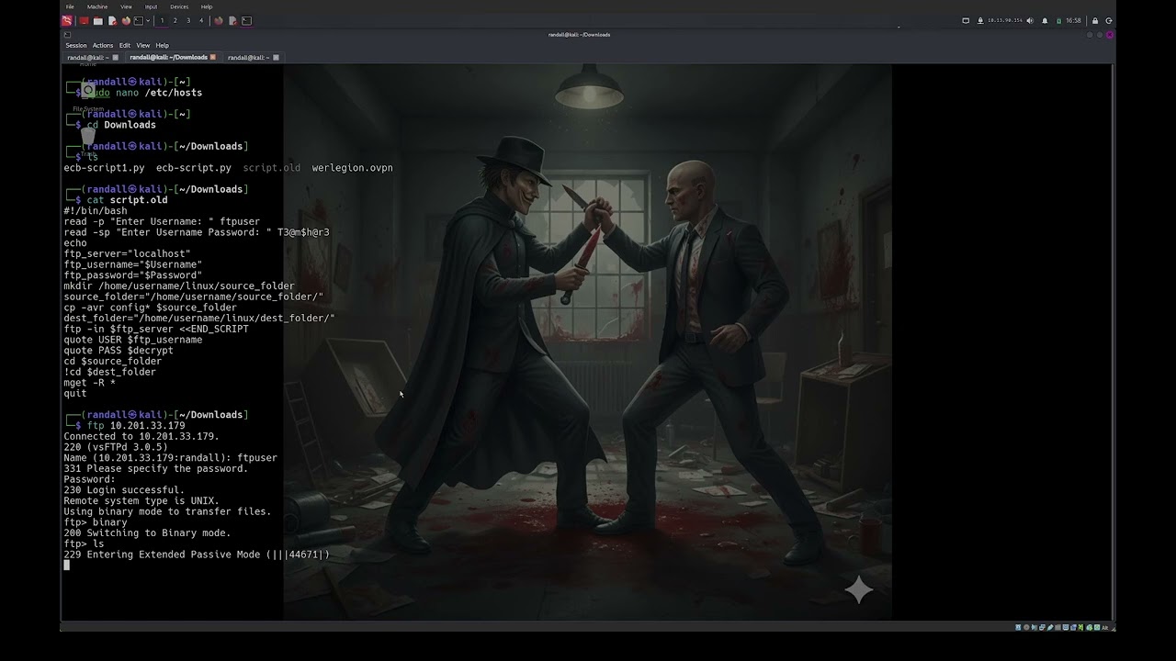Open the terminal View menu
1176x661 pixels.
click(x=143, y=45)
